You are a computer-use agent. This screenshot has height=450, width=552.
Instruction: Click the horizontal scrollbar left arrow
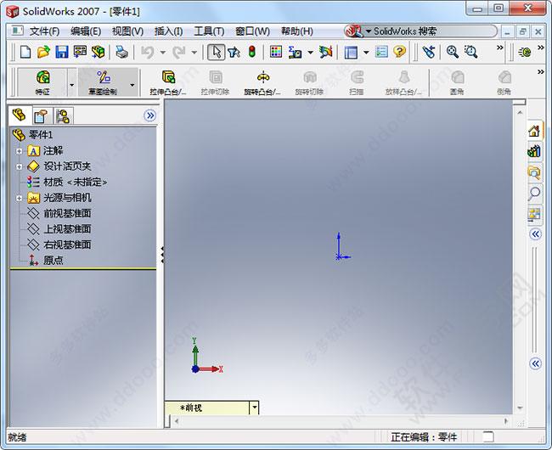177,421
